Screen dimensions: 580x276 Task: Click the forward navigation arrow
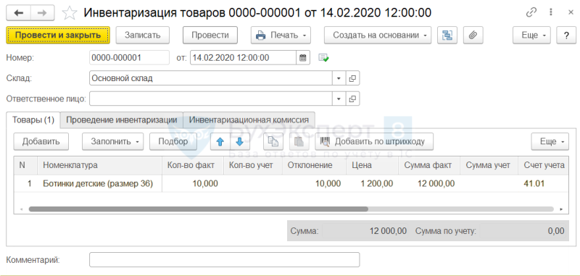click(x=43, y=13)
